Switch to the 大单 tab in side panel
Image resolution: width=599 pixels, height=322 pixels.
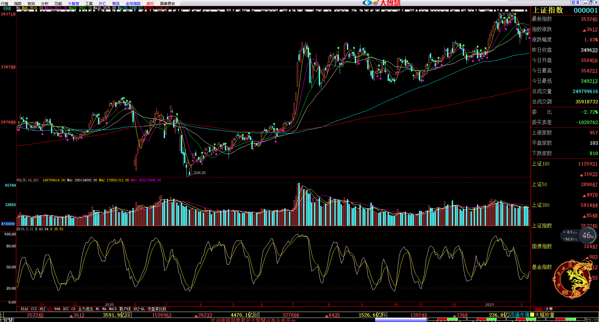[549, 309]
